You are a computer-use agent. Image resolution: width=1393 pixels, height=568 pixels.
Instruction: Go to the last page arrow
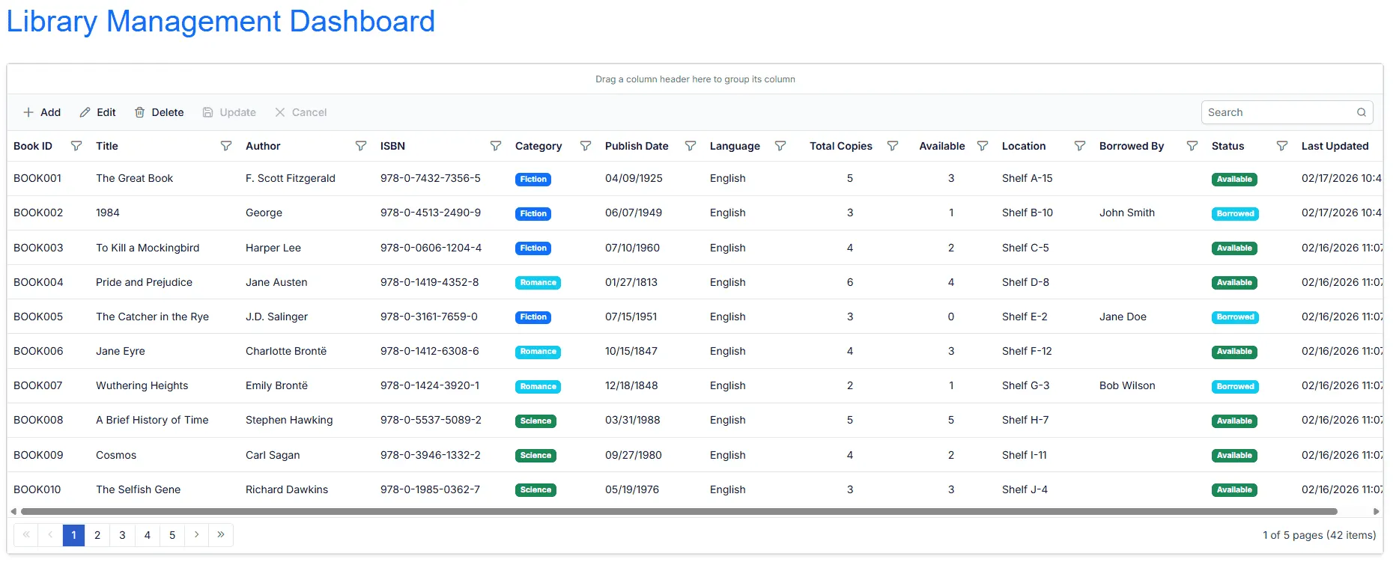[x=221, y=534]
